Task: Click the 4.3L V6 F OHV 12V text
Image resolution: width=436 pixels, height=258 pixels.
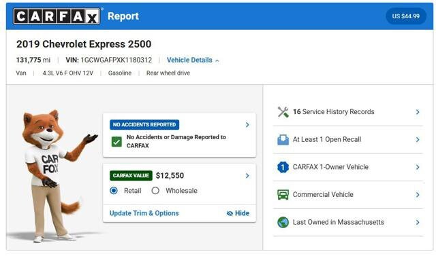Action: 68,73
